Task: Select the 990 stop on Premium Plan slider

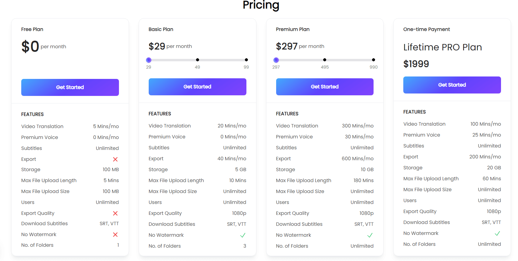Action: click(374, 60)
